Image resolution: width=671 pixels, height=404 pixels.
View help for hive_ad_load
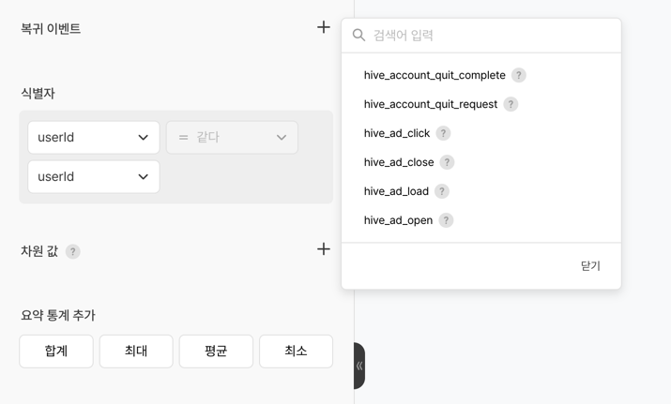(442, 191)
